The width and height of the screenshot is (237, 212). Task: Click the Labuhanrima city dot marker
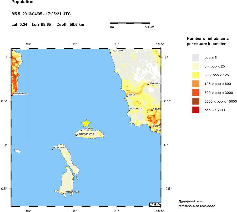(76, 136)
